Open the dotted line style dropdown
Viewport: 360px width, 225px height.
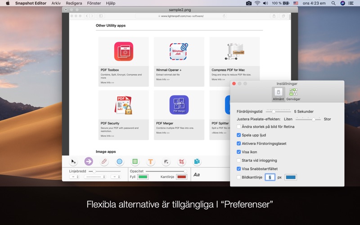pos(95,177)
